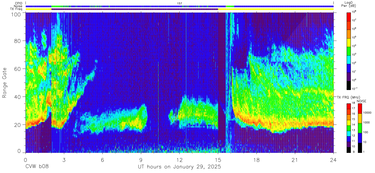This screenshot has width=375, height=173.
Task: Click the TX FRQ swatch between 10 and 11 MHz
Action: [x=348, y=144]
